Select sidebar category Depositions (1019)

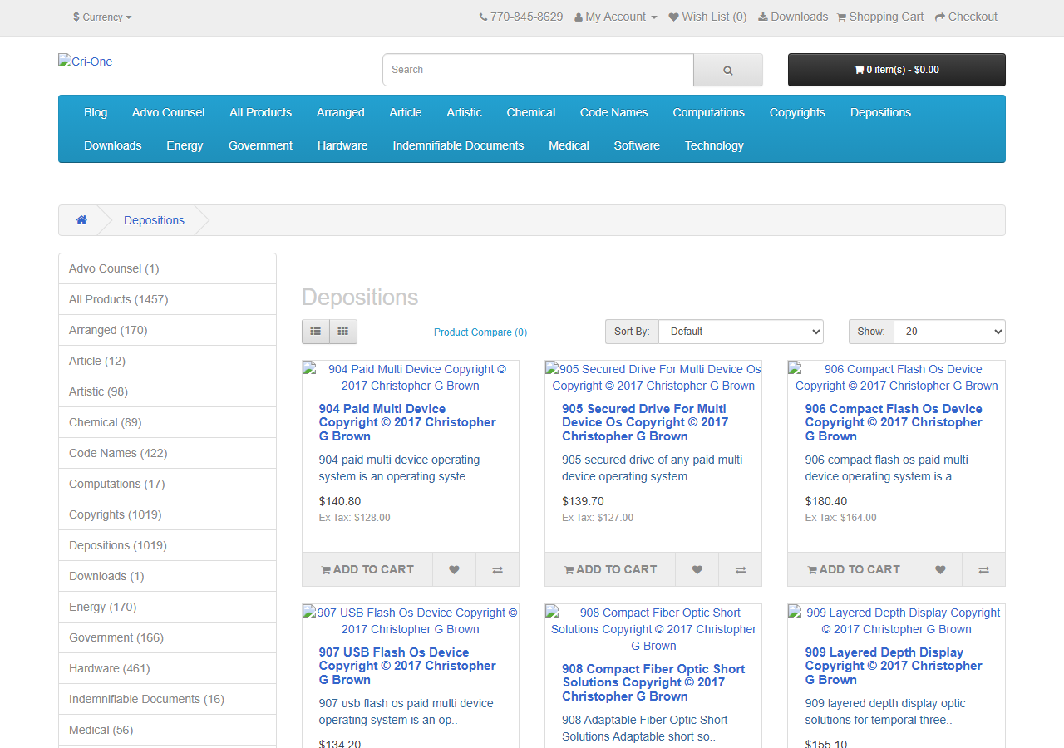tap(167, 545)
